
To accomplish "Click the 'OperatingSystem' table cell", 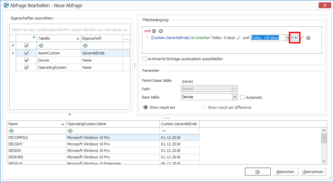I will pos(59,67).
